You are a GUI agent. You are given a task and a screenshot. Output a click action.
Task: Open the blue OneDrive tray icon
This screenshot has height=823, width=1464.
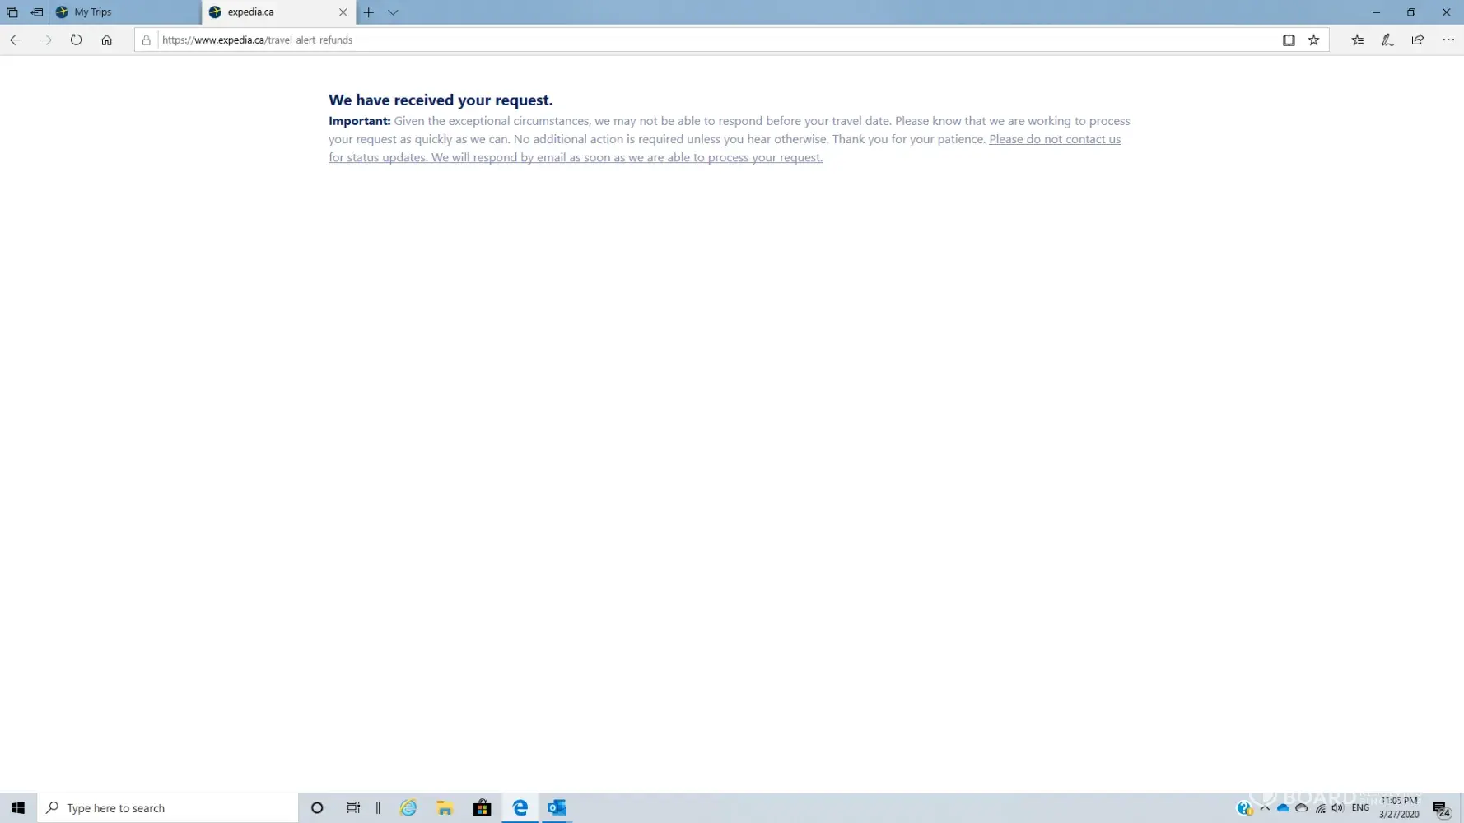1283,808
